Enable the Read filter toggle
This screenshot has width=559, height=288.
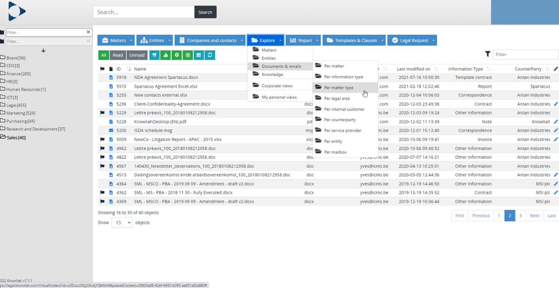click(118, 55)
